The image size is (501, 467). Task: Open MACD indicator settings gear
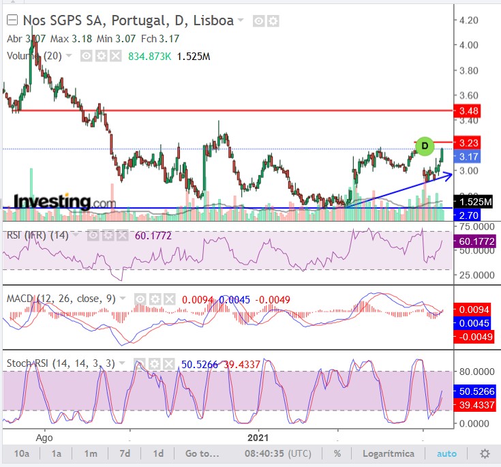(155, 299)
